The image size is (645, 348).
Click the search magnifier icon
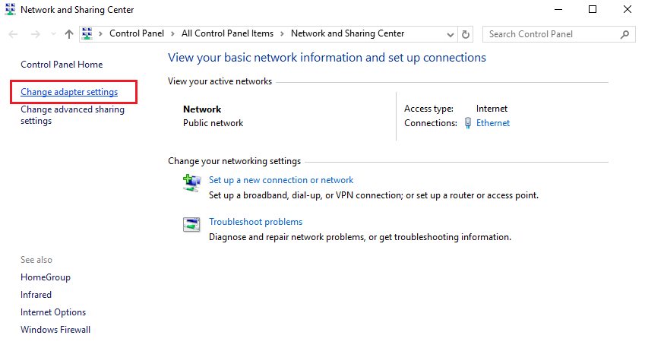pos(625,34)
